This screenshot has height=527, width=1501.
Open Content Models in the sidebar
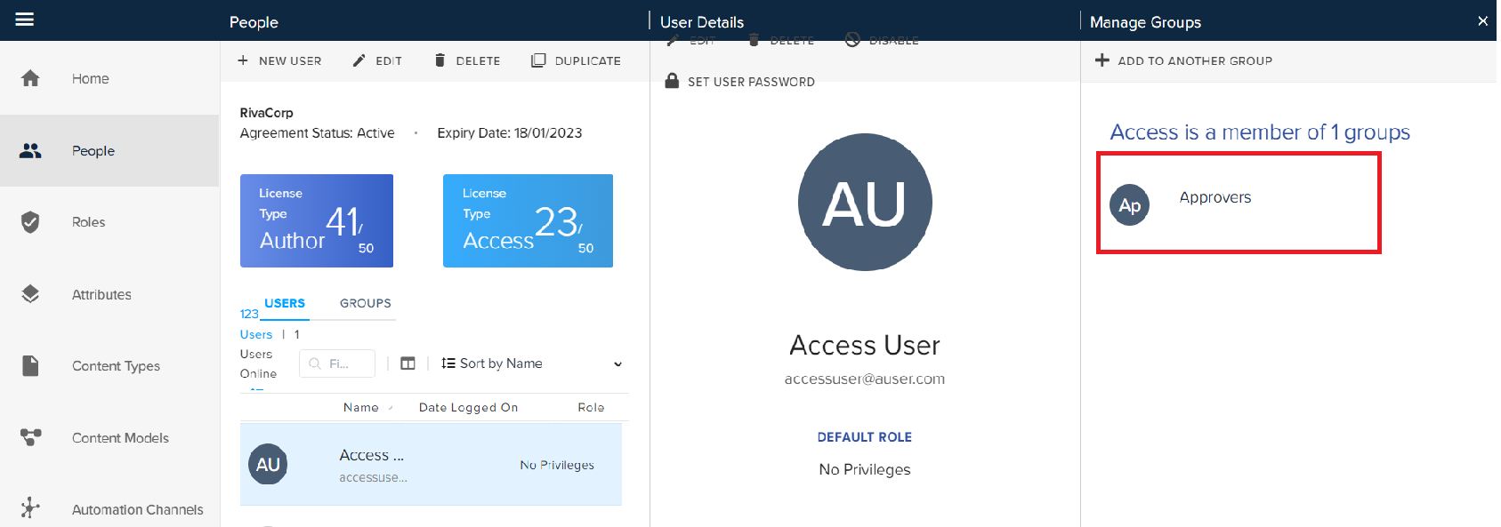click(x=109, y=437)
